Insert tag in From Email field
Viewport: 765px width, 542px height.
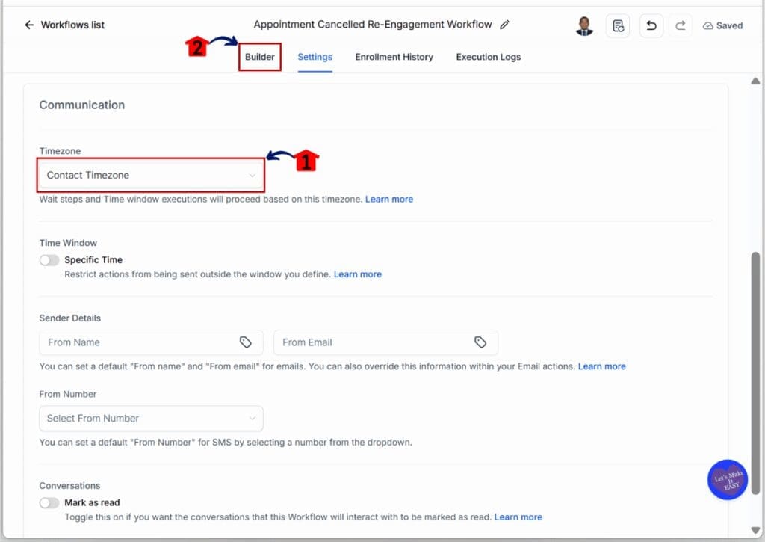coord(480,342)
